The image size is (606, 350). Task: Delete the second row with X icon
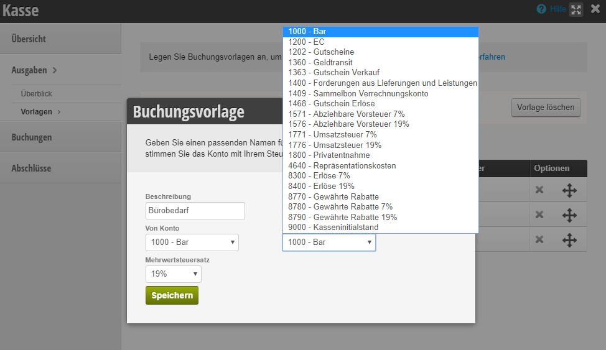coord(539,214)
